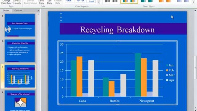Select slide 2 'Waste Not, Want Not' thumbnail
Screen dimensions: 197x111
pos(20,51)
